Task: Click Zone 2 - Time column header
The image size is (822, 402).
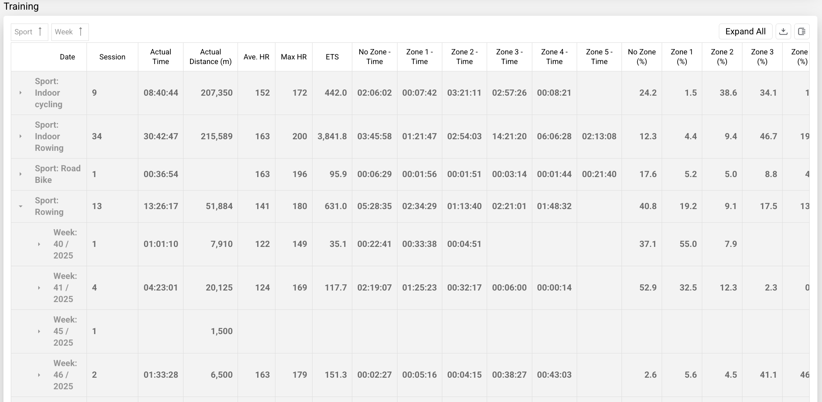Action: 464,57
